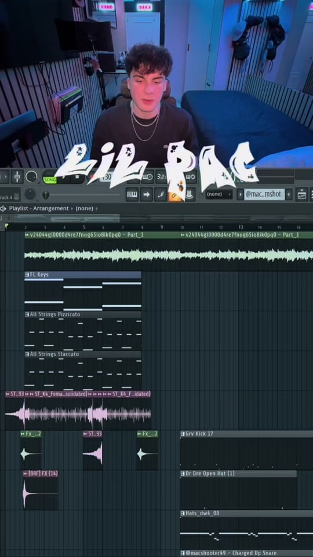Open menu of first ST..93 clip
The image size is (313, 557).
click(x=8, y=394)
